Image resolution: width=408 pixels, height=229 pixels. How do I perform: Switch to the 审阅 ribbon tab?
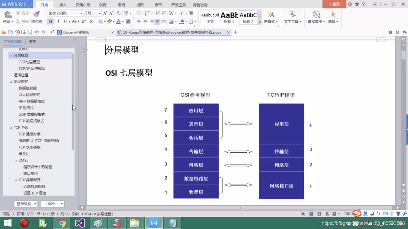pos(121,5)
